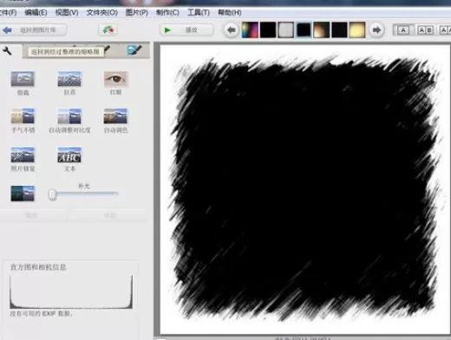Select the Text (文本) ABC tool
This screenshot has height=340, width=451.
click(x=69, y=159)
